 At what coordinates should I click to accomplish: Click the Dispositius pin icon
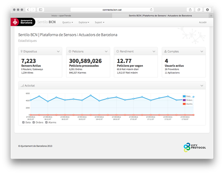click(22, 51)
